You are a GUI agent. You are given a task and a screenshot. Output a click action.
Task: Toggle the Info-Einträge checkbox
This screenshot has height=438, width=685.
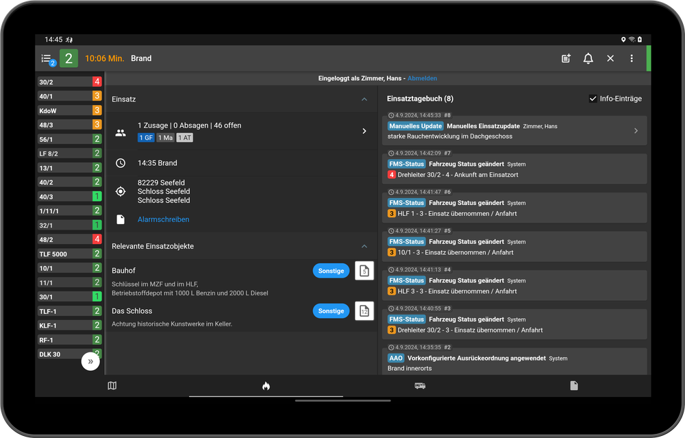tap(593, 99)
